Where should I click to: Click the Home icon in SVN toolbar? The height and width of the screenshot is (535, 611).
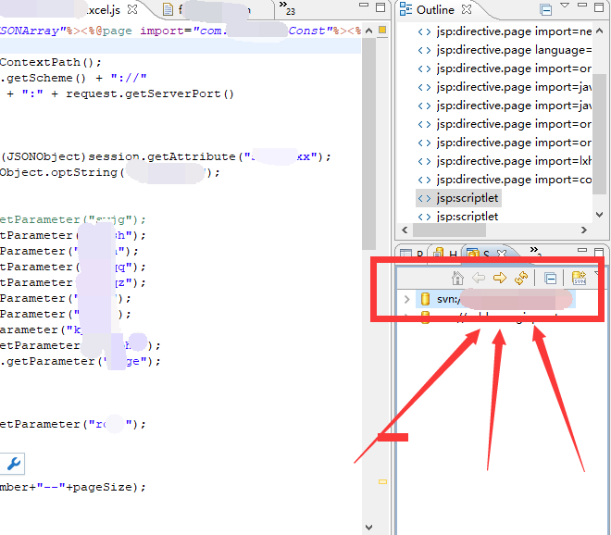457,279
